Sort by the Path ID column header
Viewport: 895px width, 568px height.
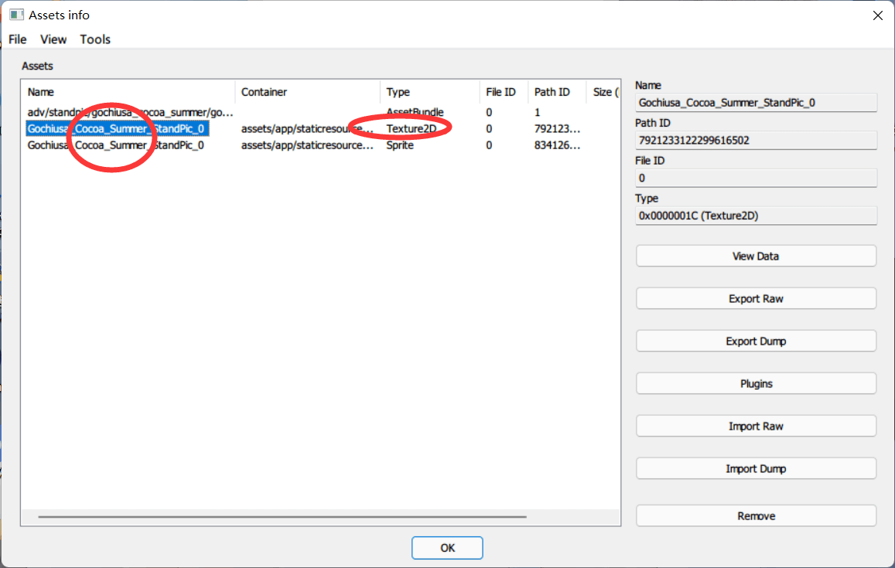[x=556, y=92]
